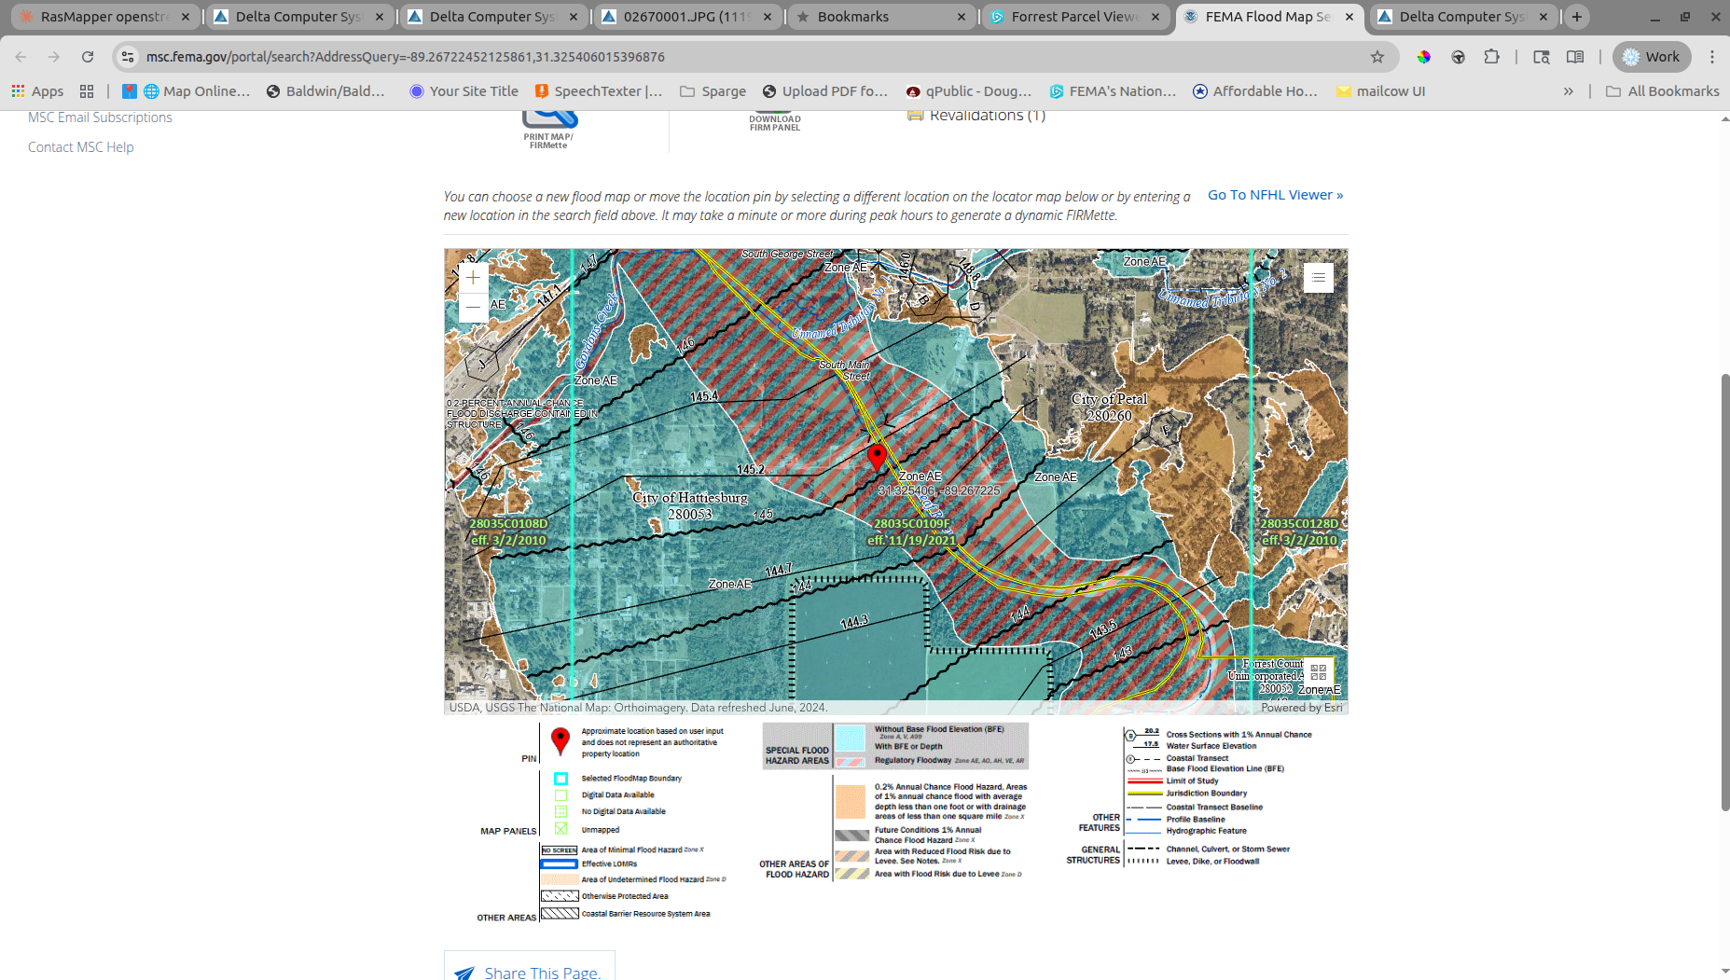Click the Contact MSC Help link

(80, 146)
